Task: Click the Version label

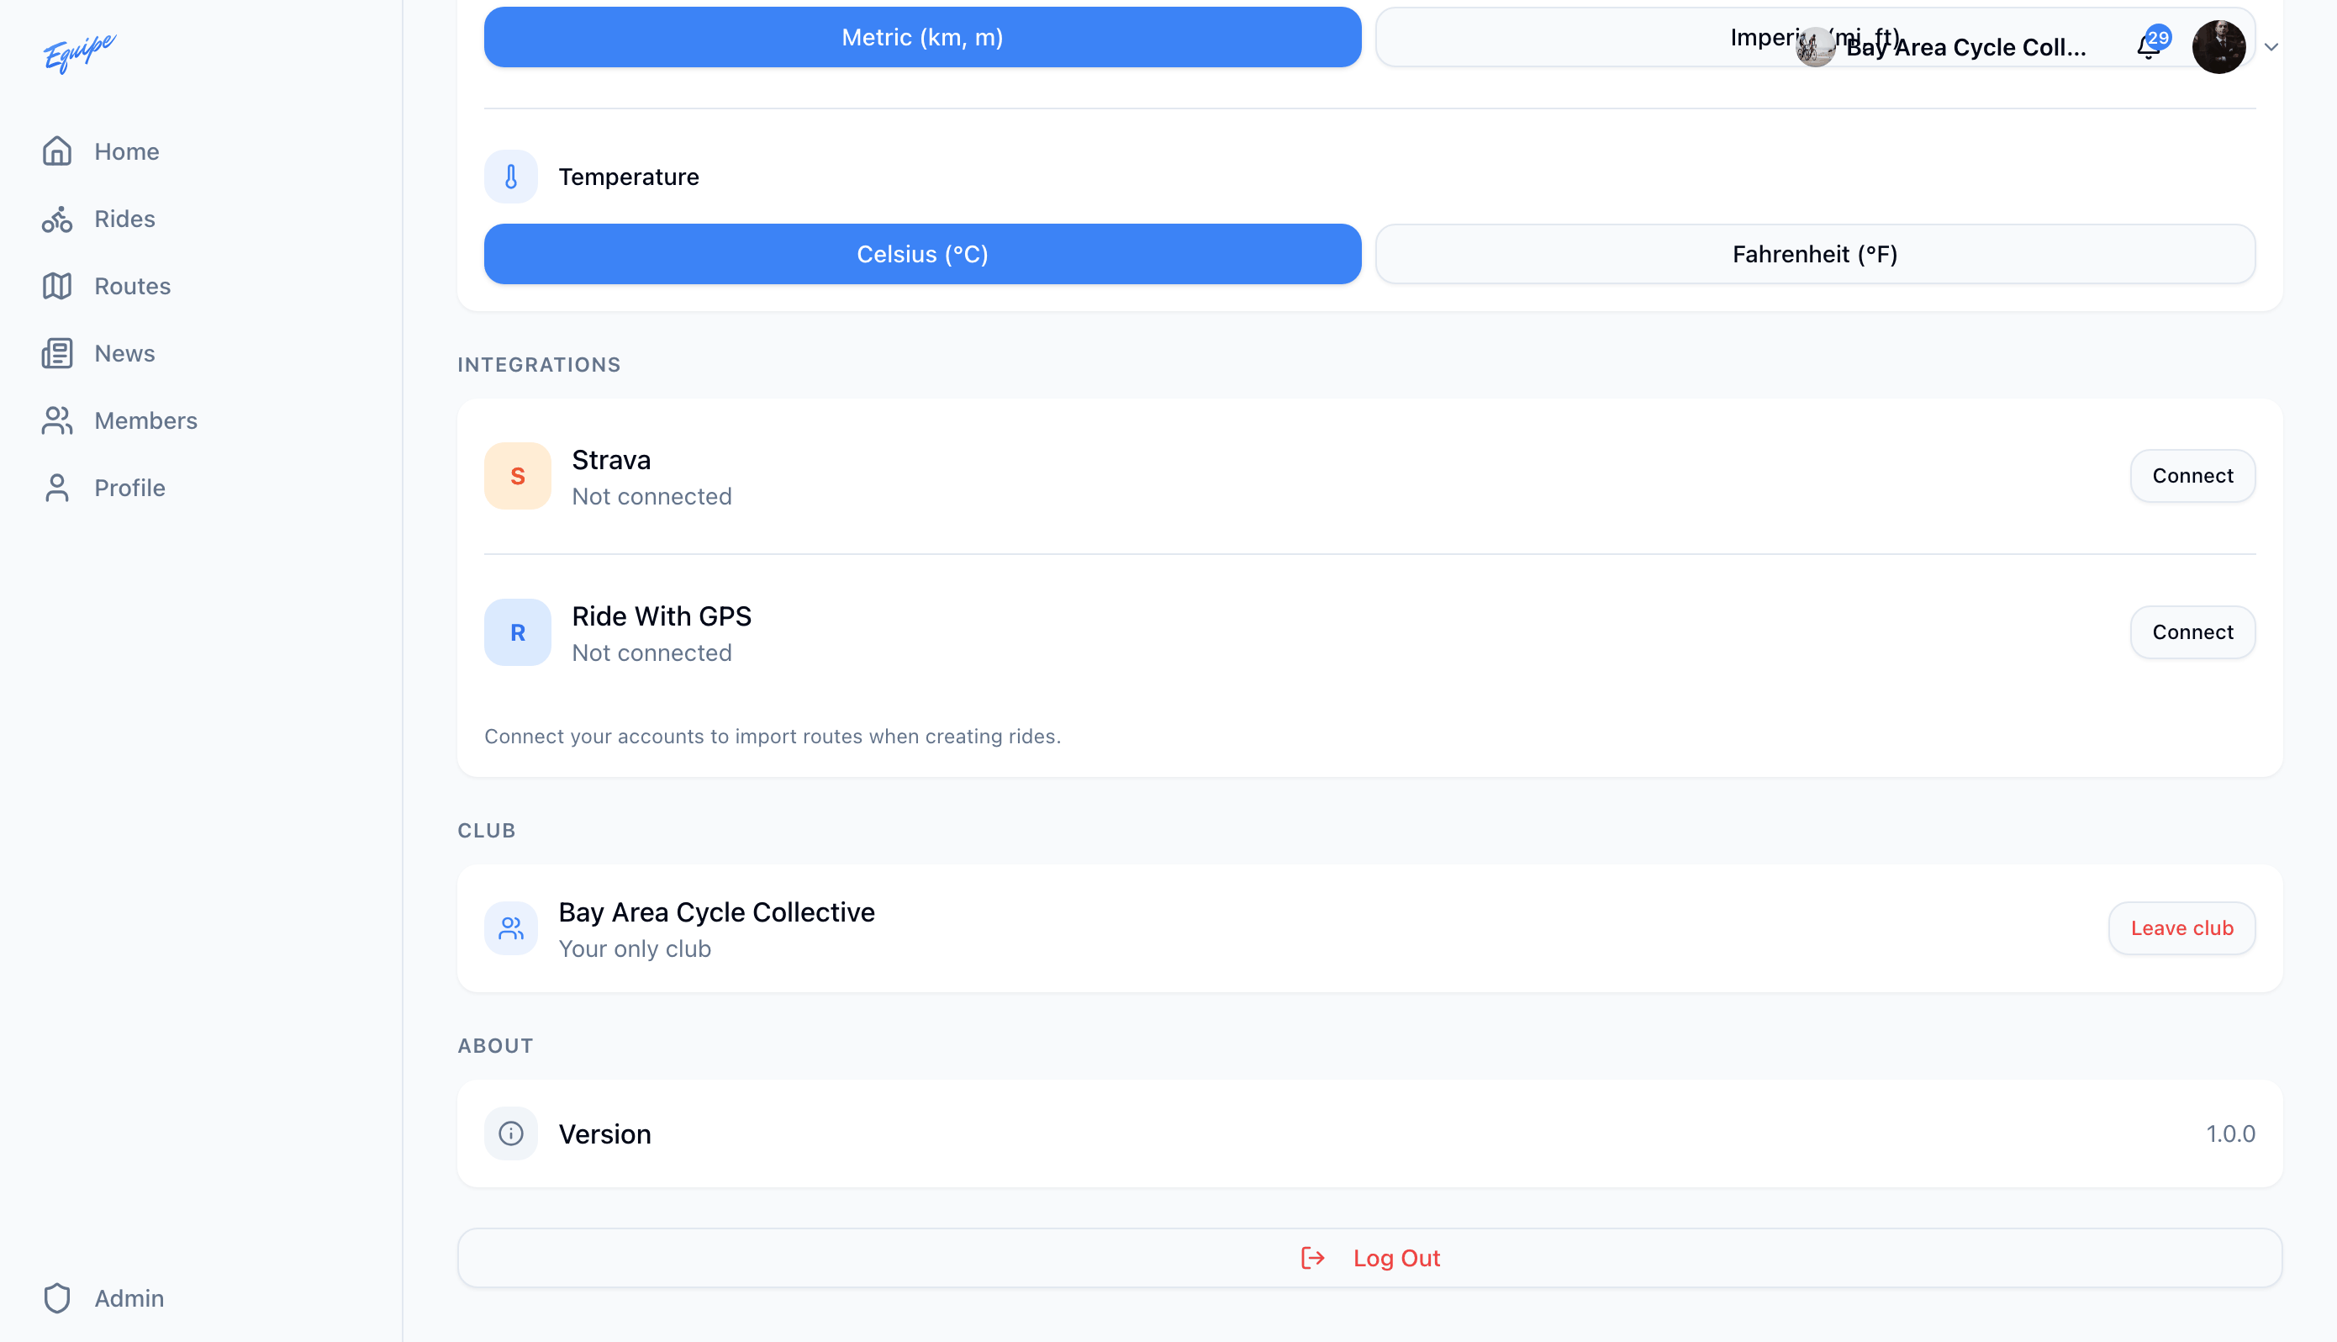Action: click(604, 1133)
